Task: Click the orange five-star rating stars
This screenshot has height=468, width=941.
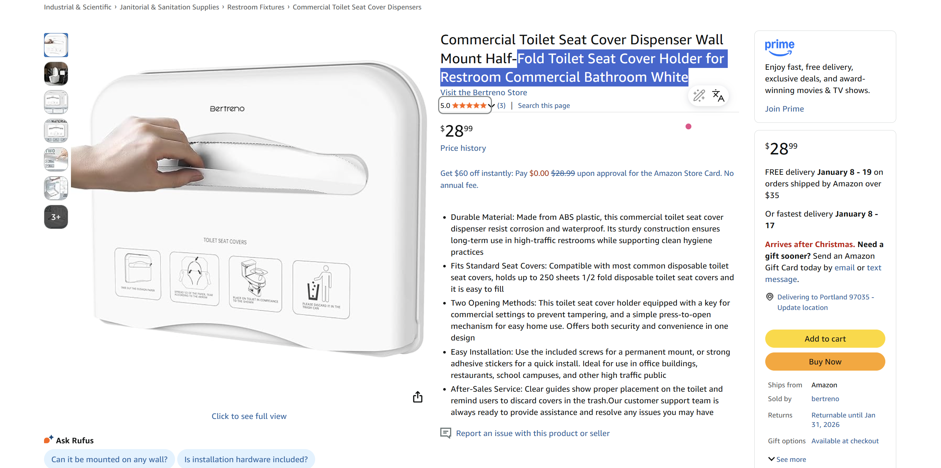Action: [471, 105]
